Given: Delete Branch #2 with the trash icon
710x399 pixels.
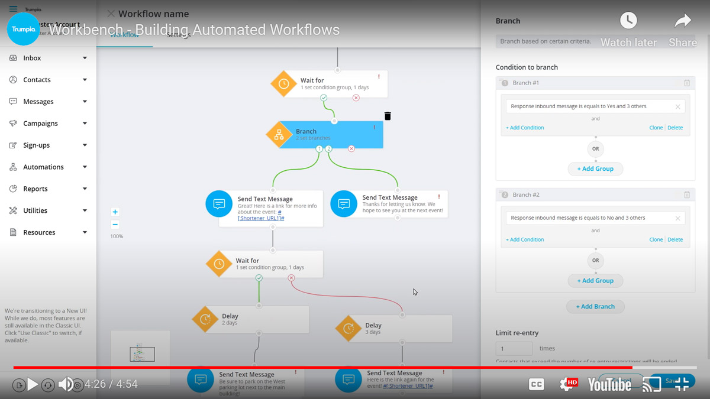Looking at the screenshot, I should (687, 195).
